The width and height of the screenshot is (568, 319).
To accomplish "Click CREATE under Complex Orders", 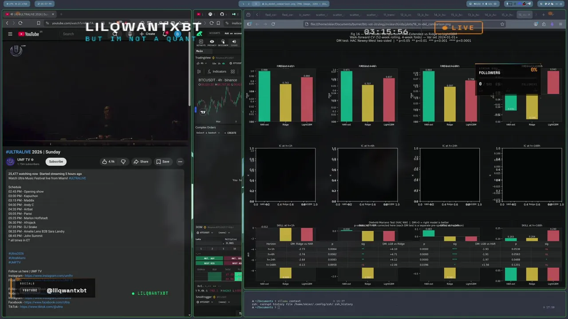I will click(x=230, y=133).
